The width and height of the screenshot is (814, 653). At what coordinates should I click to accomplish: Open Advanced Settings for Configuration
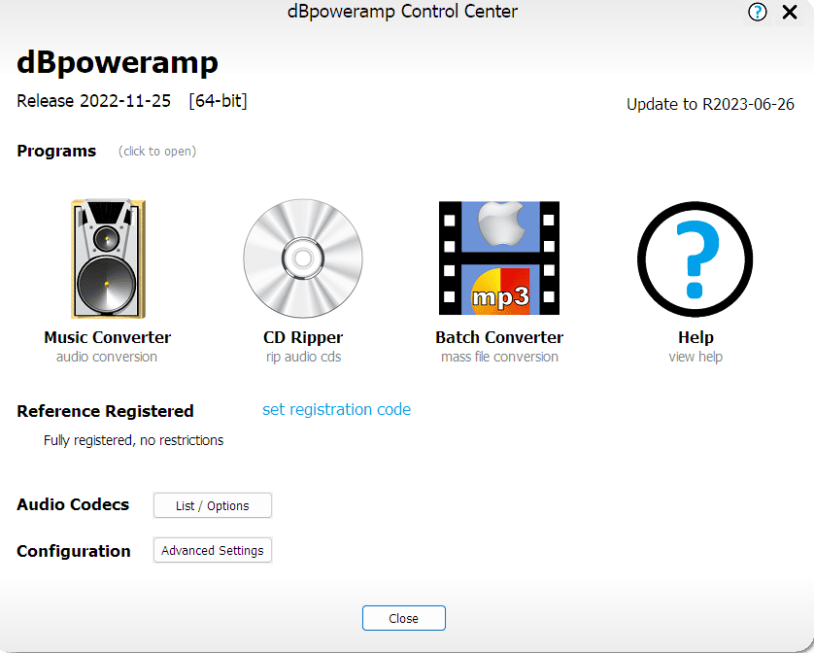click(x=212, y=550)
